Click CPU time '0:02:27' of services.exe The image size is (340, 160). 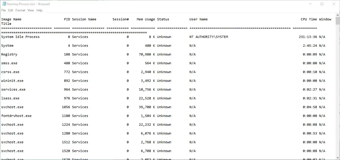(310, 89)
